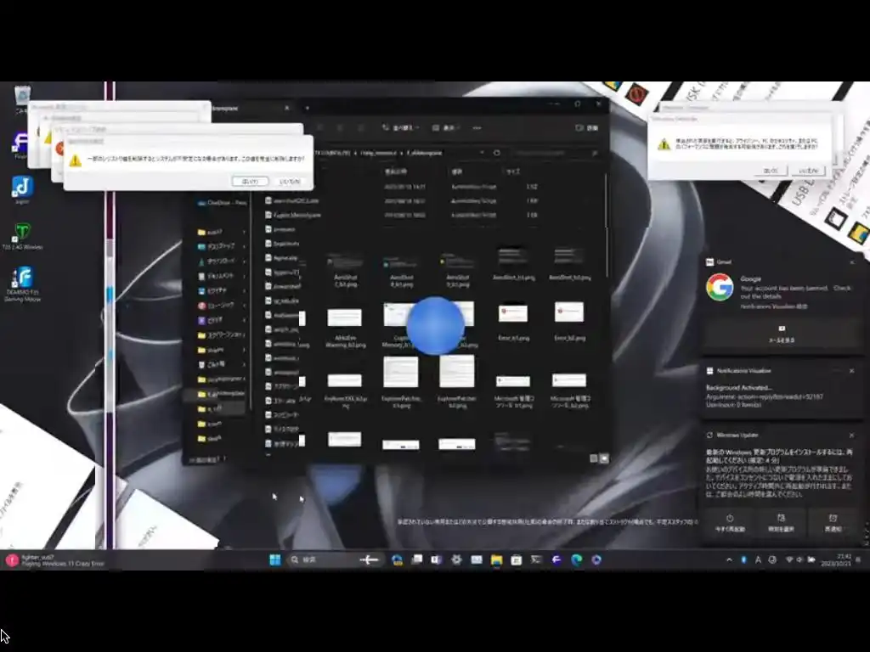The width and height of the screenshot is (870, 652).
Task: Click the Bluetooth tray icon
Action: [x=744, y=560]
